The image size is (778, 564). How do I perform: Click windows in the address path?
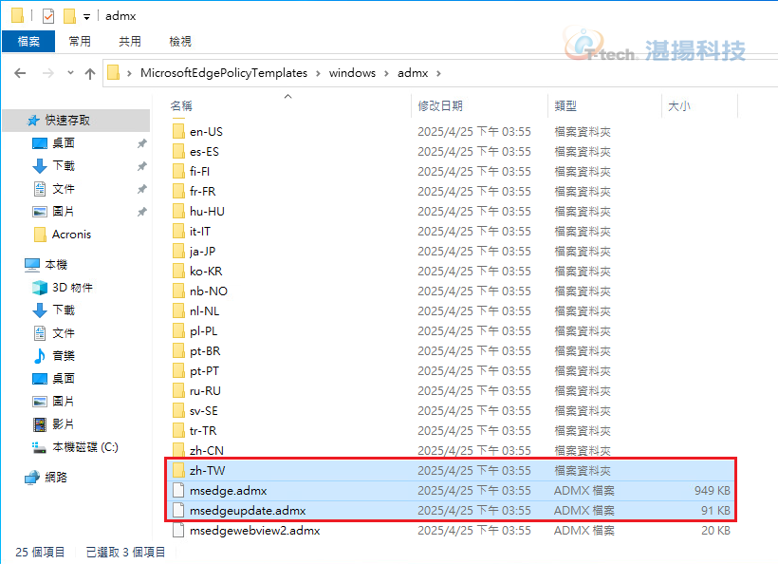pyautogui.click(x=352, y=73)
